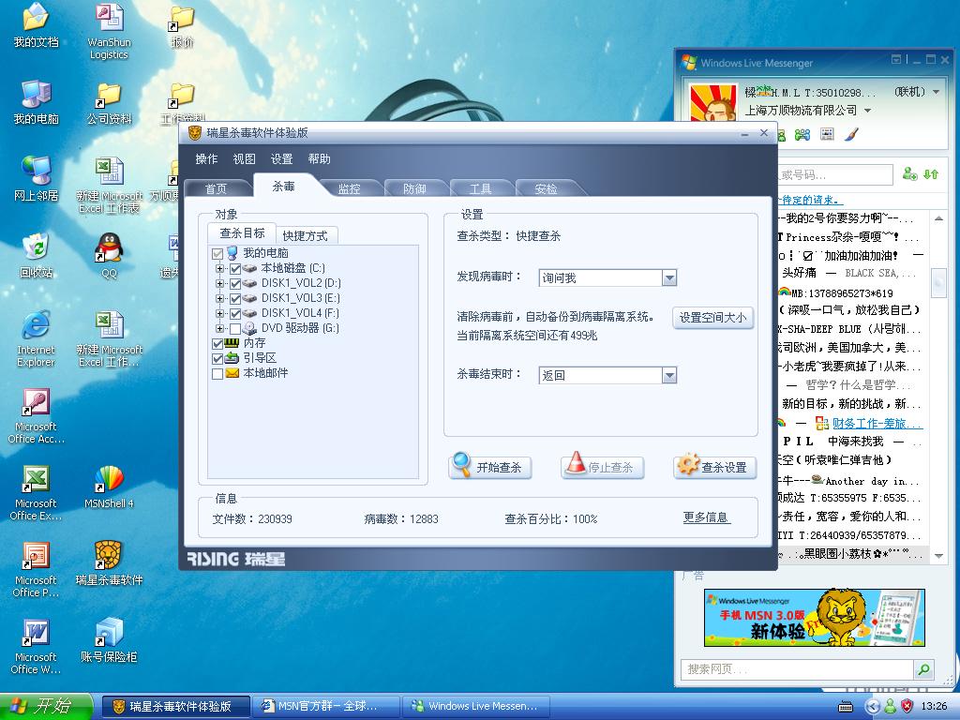Click 回收站 desktop icon

pos(37,256)
